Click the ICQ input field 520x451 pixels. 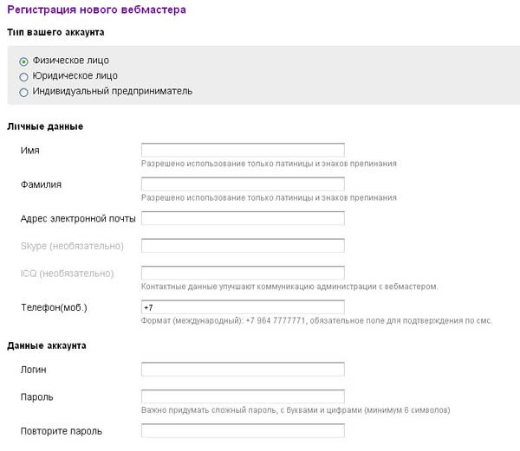tap(243, 274)
